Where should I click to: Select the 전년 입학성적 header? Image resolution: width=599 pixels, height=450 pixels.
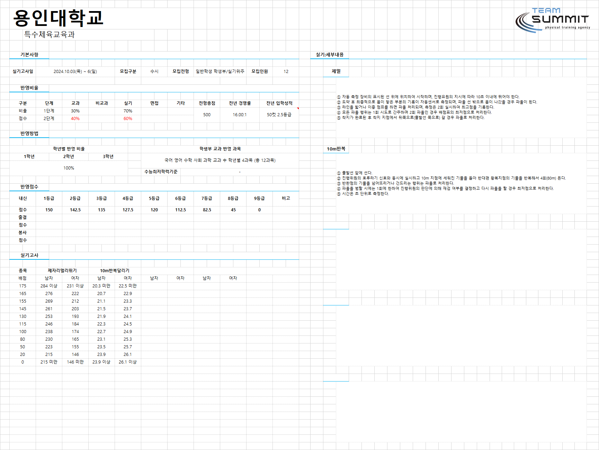279,103
